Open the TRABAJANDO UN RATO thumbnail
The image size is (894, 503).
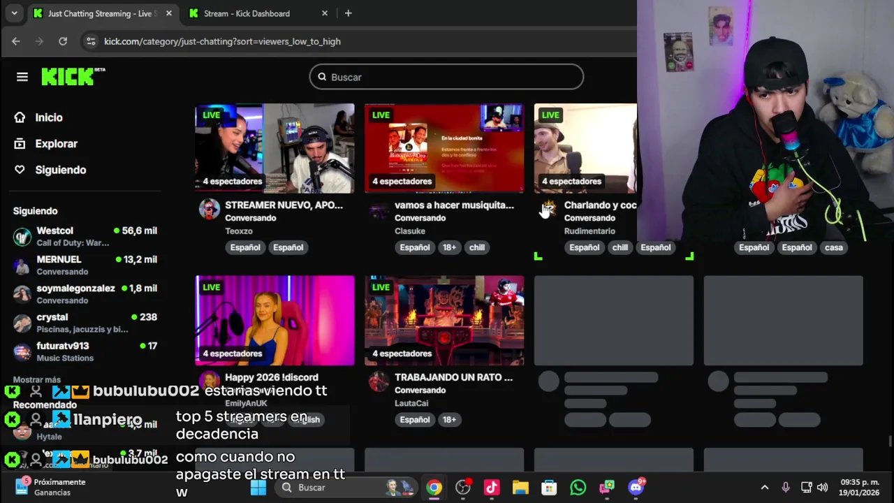444,320
